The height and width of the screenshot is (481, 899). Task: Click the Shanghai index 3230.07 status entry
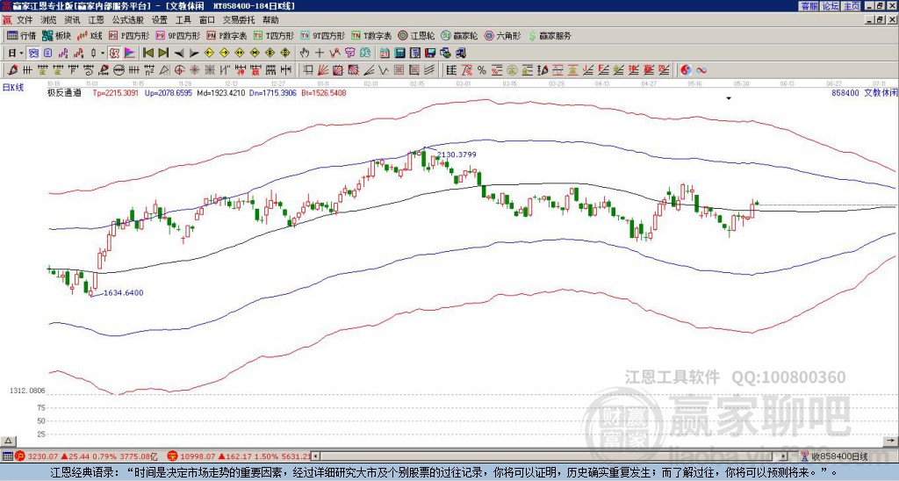point(86,456)
